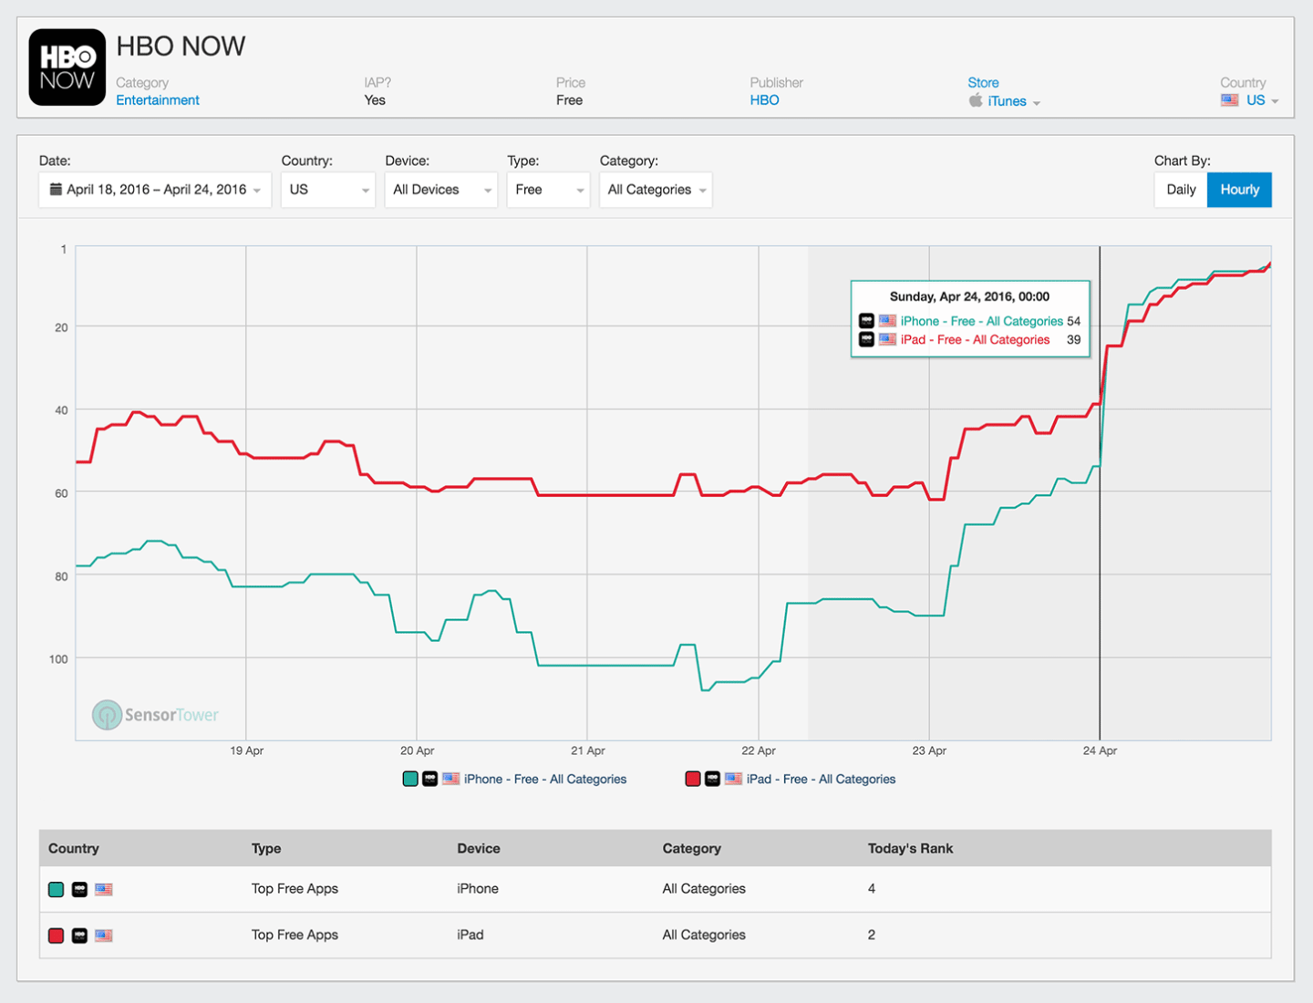The image size is (1313, 1003).
Task: Click the calendar icon in Date field
Action: 56,190
